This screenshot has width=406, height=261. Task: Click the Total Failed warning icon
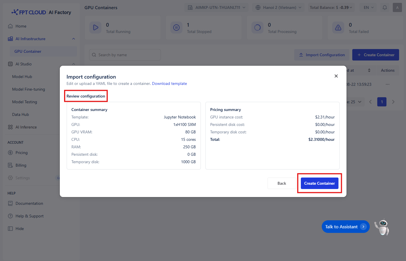[338, 28]
